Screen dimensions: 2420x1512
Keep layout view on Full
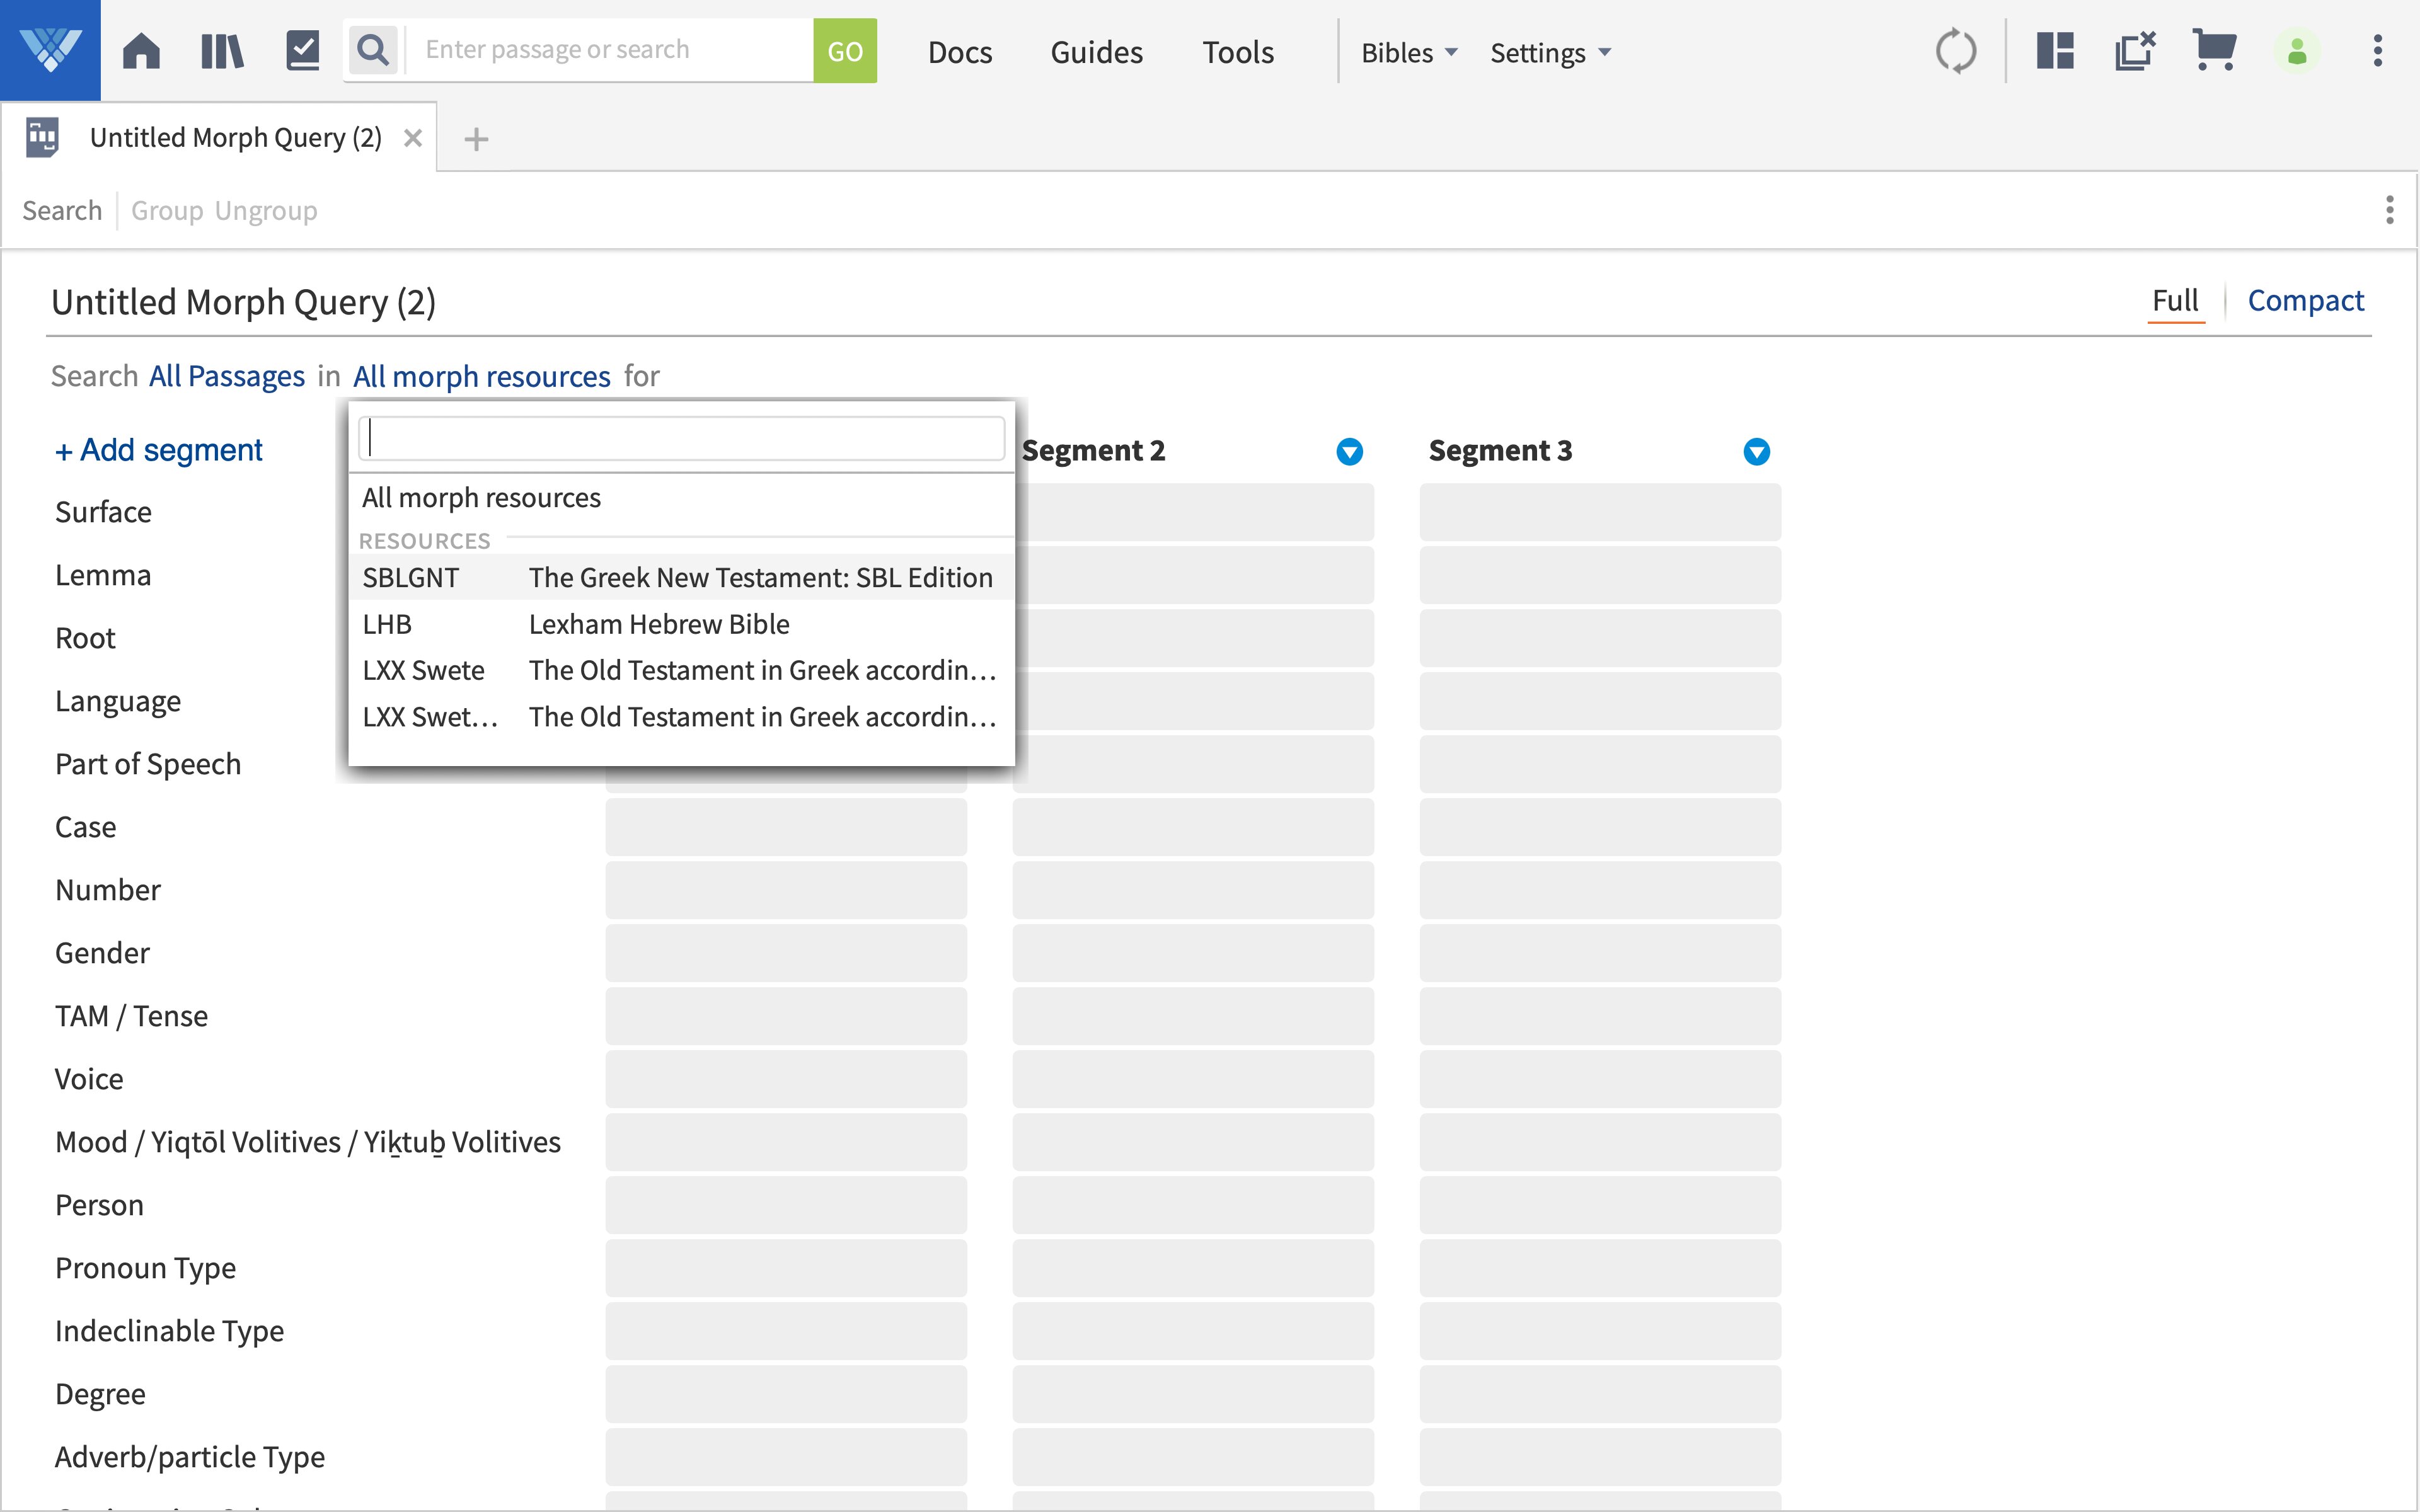tap(2175, 300)
